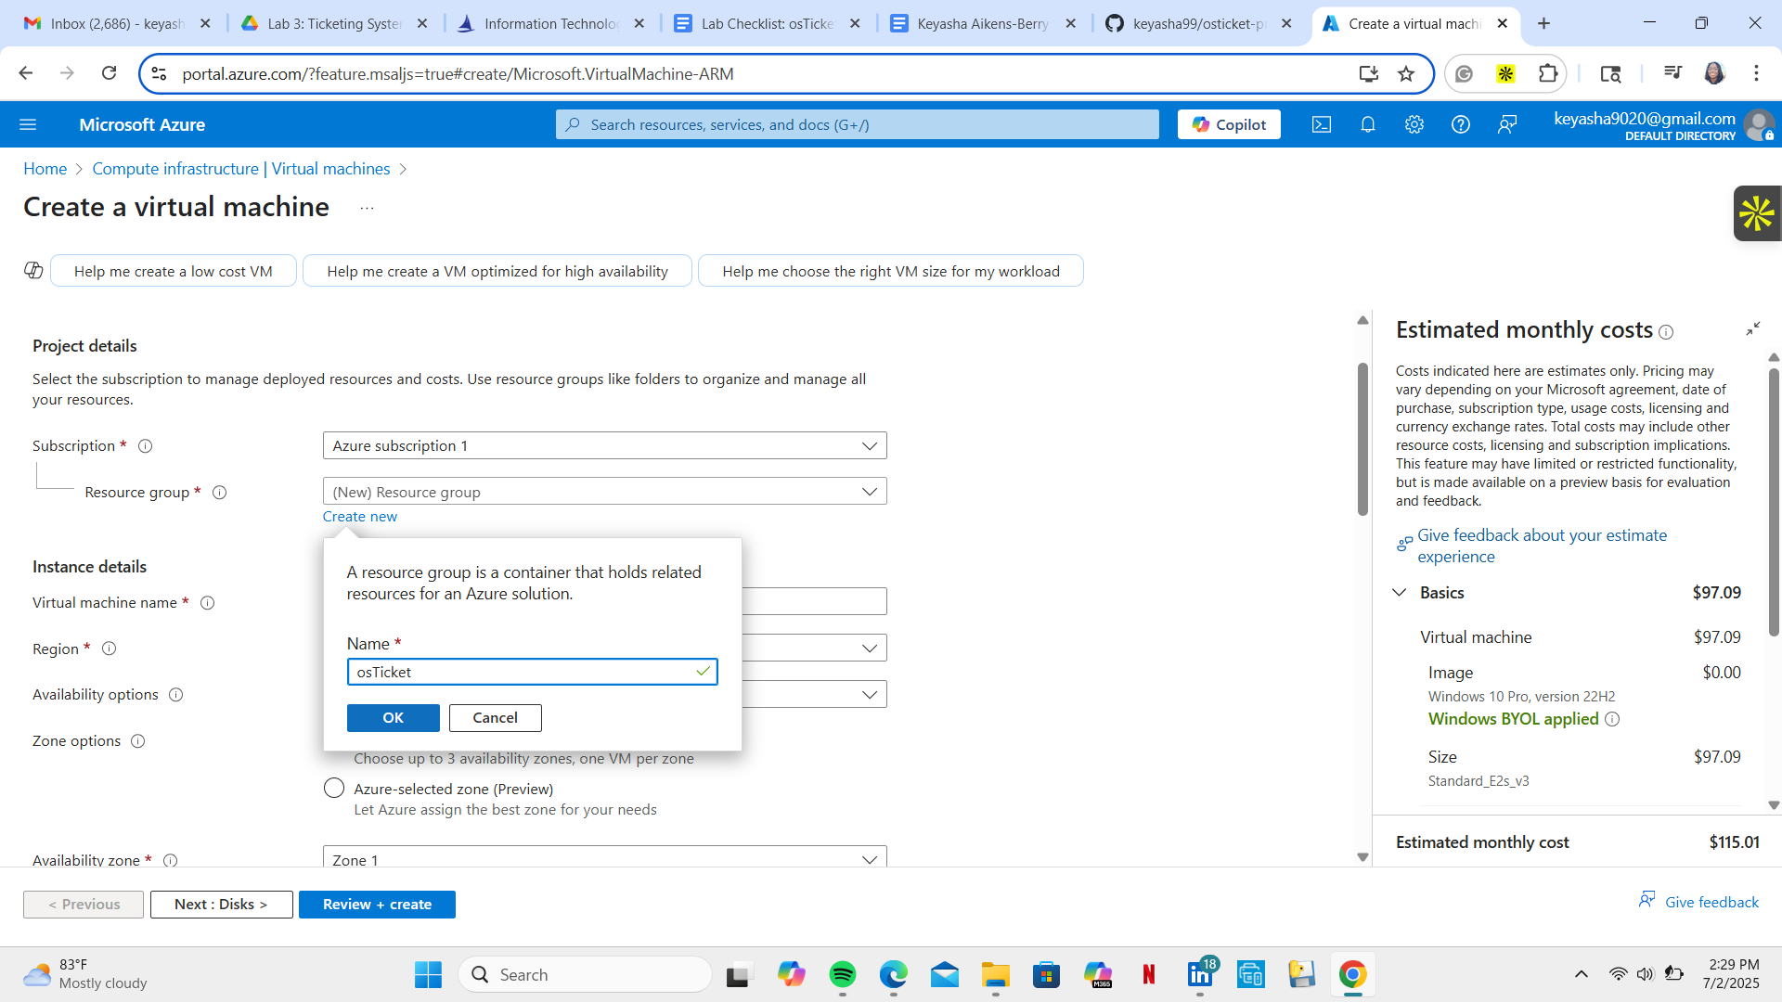Open the Azure portal hamburger menu

[28, 124]
